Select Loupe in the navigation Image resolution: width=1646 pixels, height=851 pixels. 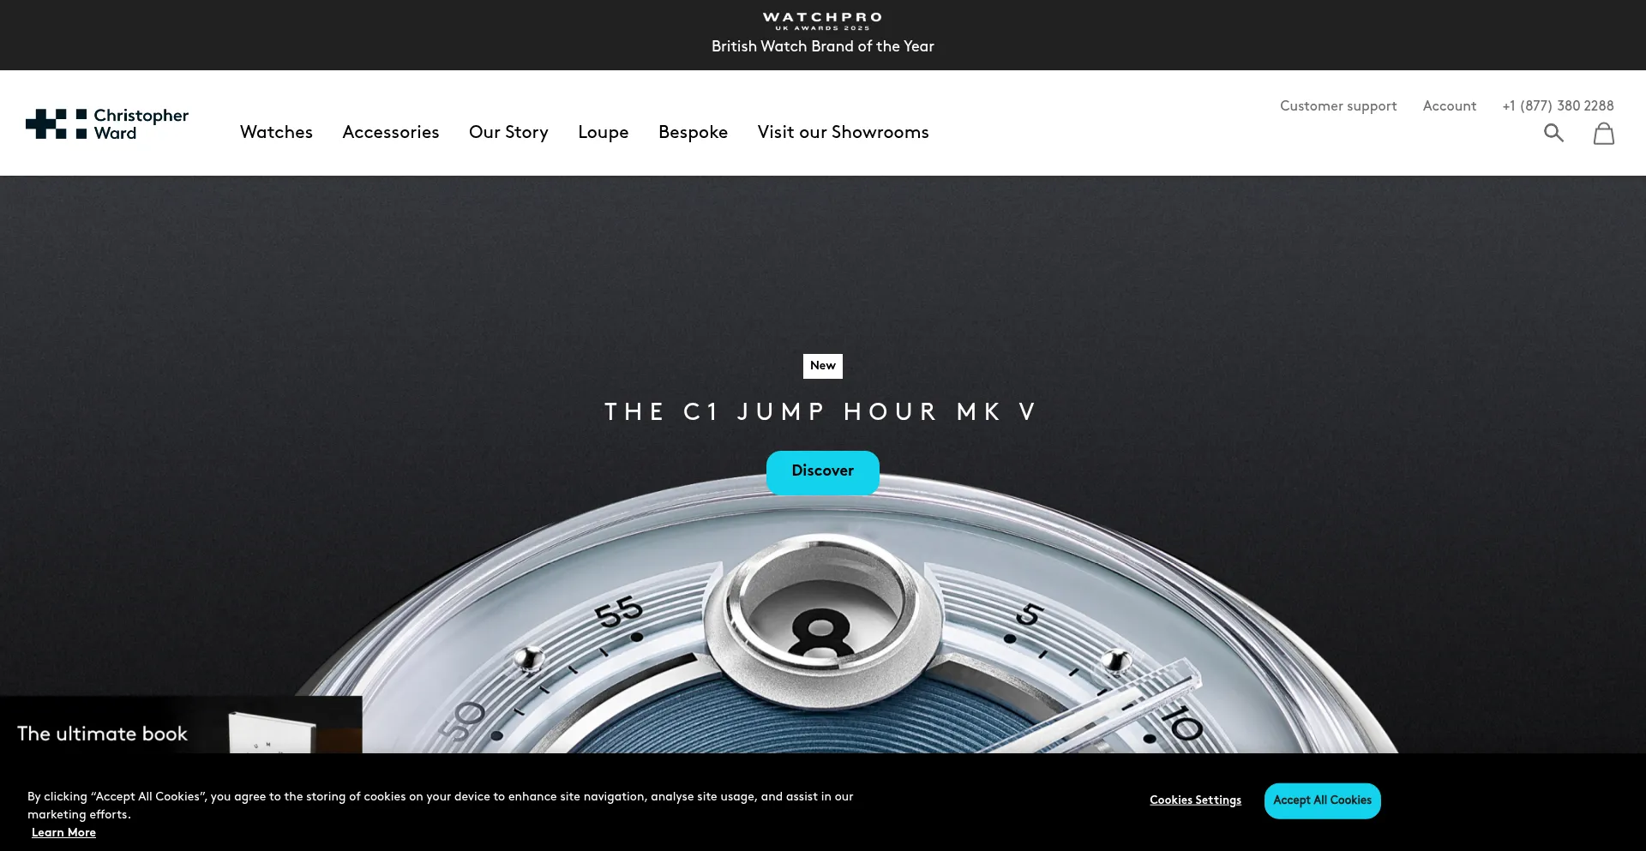click(x=603, y=132)
